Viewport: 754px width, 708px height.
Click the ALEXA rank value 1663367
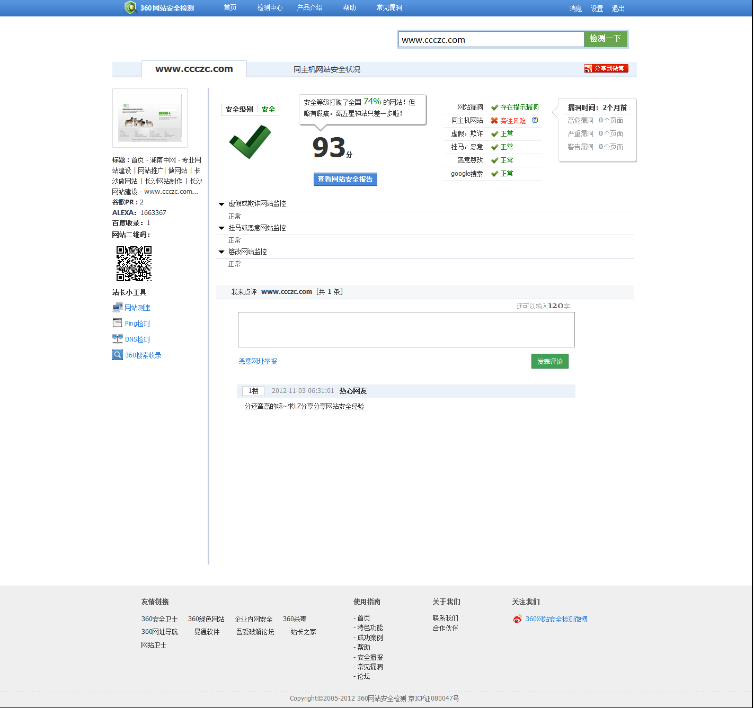click(153, 213)
